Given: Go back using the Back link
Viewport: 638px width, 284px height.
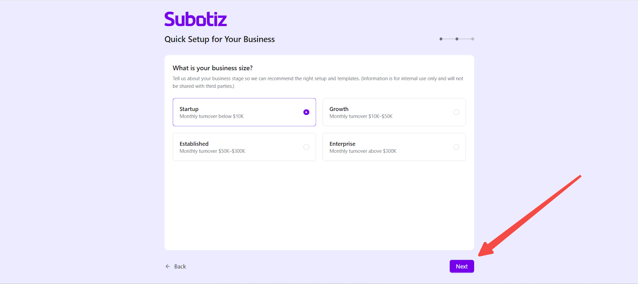Looking at the screenshot, I should point(180,266).
